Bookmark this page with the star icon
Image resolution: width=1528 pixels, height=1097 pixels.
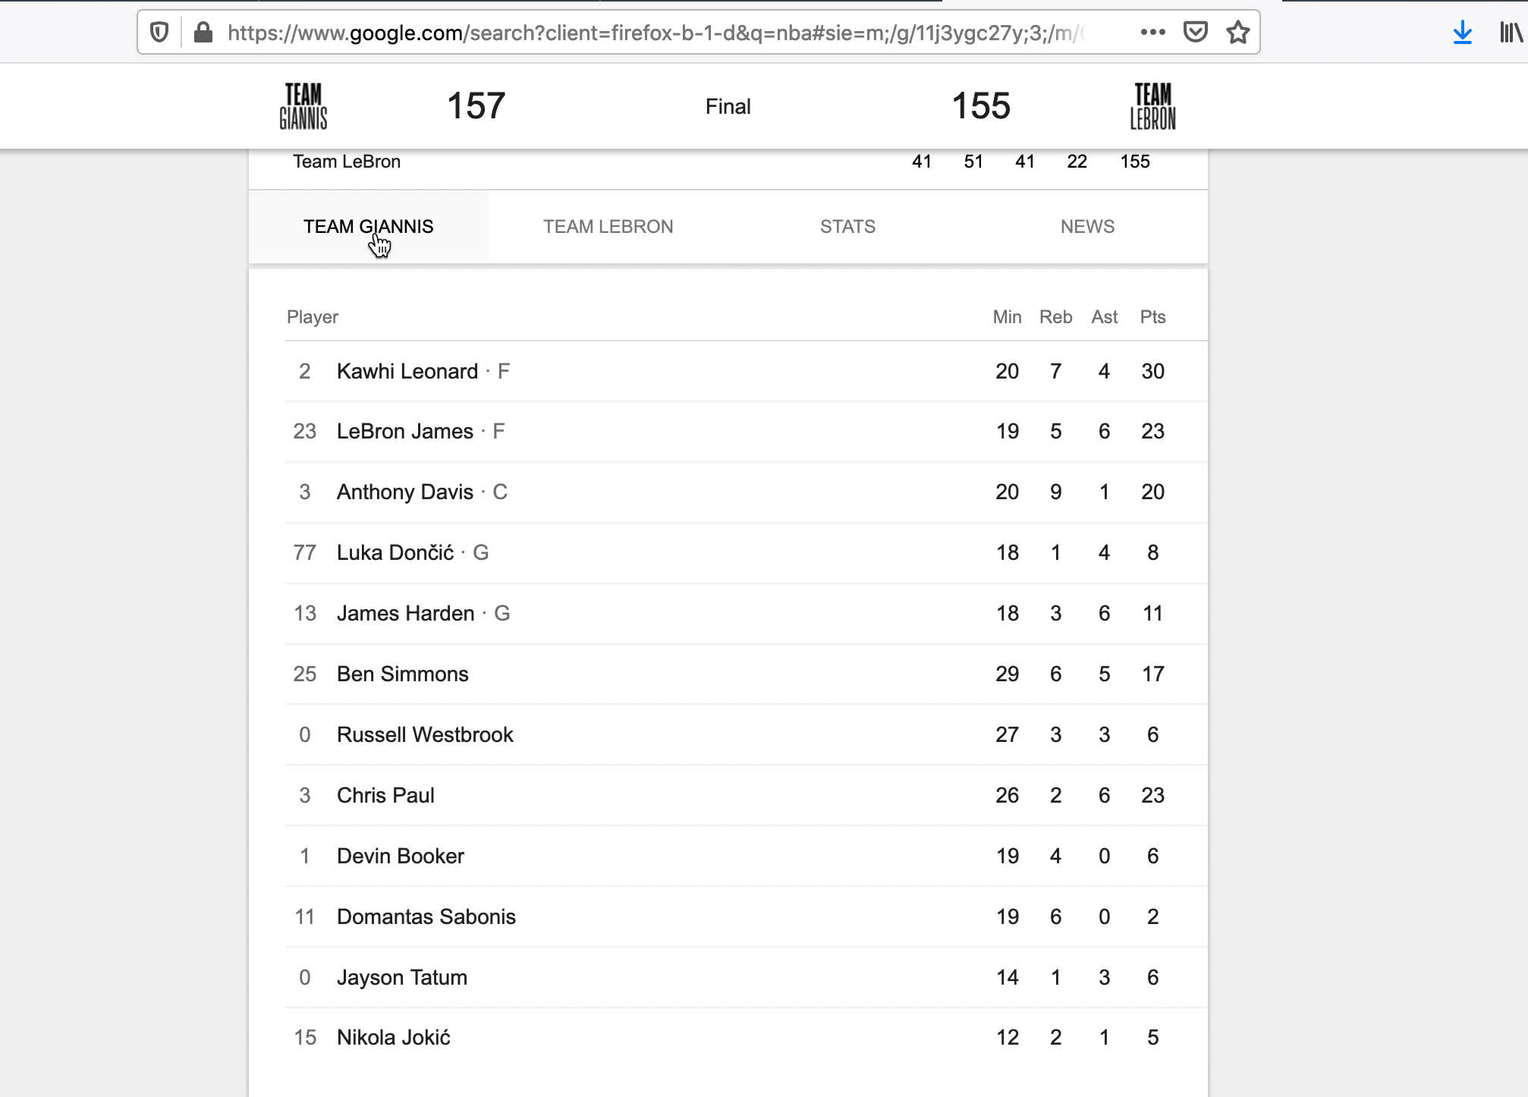[x=1237, y=33]
